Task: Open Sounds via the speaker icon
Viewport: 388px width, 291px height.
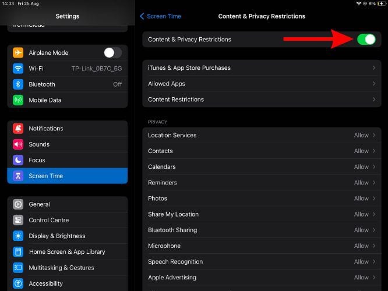Action: [18, 144]
